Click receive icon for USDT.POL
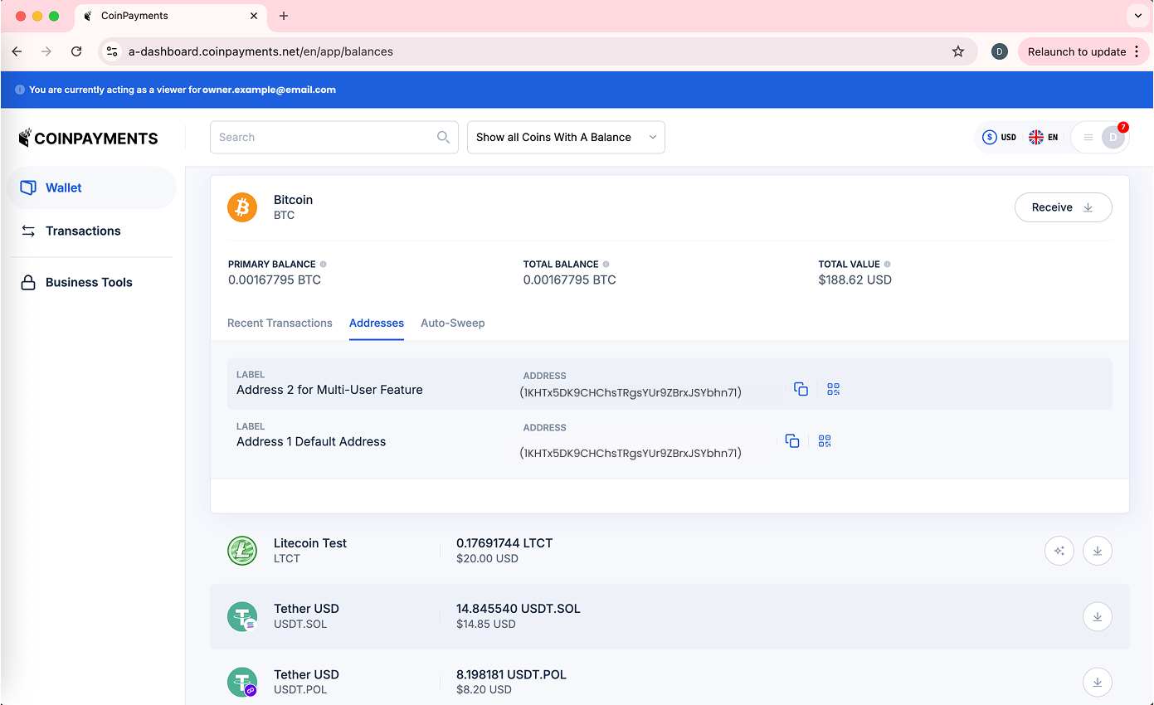Viewport: 1154px width, 705px height. click(1097, 682)
